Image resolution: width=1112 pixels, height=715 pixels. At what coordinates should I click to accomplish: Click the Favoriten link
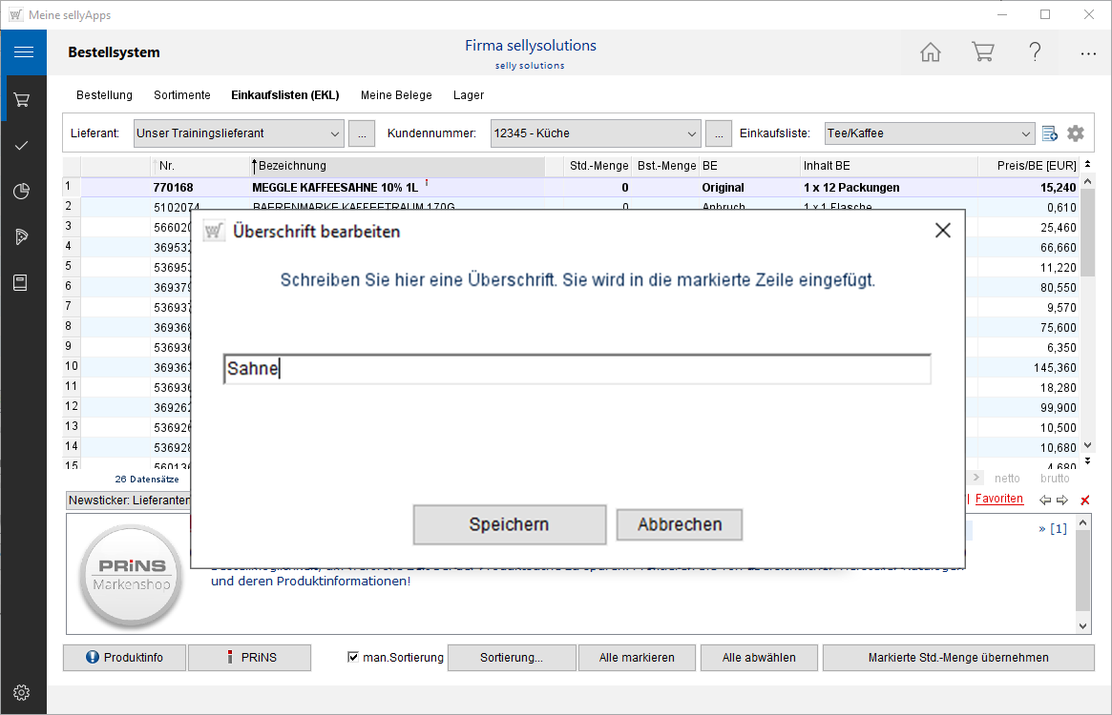point(998,499)
